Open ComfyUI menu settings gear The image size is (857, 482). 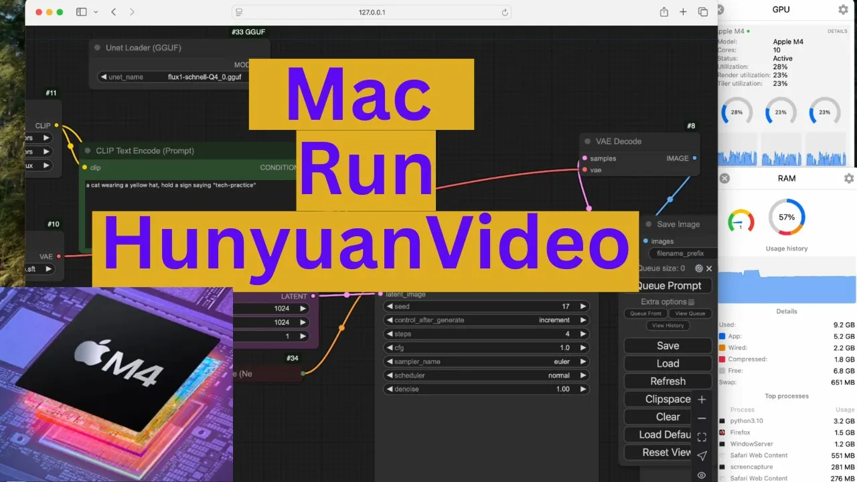point(699,268)
